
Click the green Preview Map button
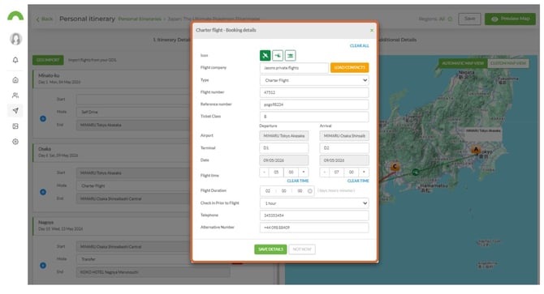coord(510,19)
